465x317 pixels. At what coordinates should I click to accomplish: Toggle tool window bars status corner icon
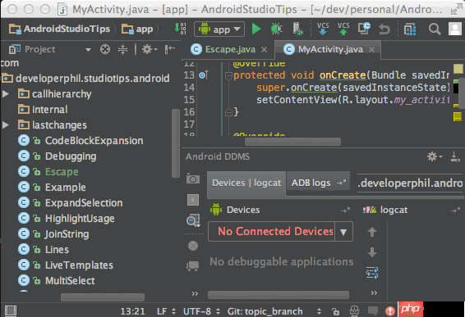tap(11, 310)
